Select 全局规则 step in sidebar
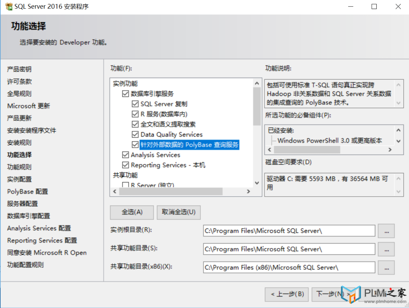409x308 pixels. pos(19,94)
